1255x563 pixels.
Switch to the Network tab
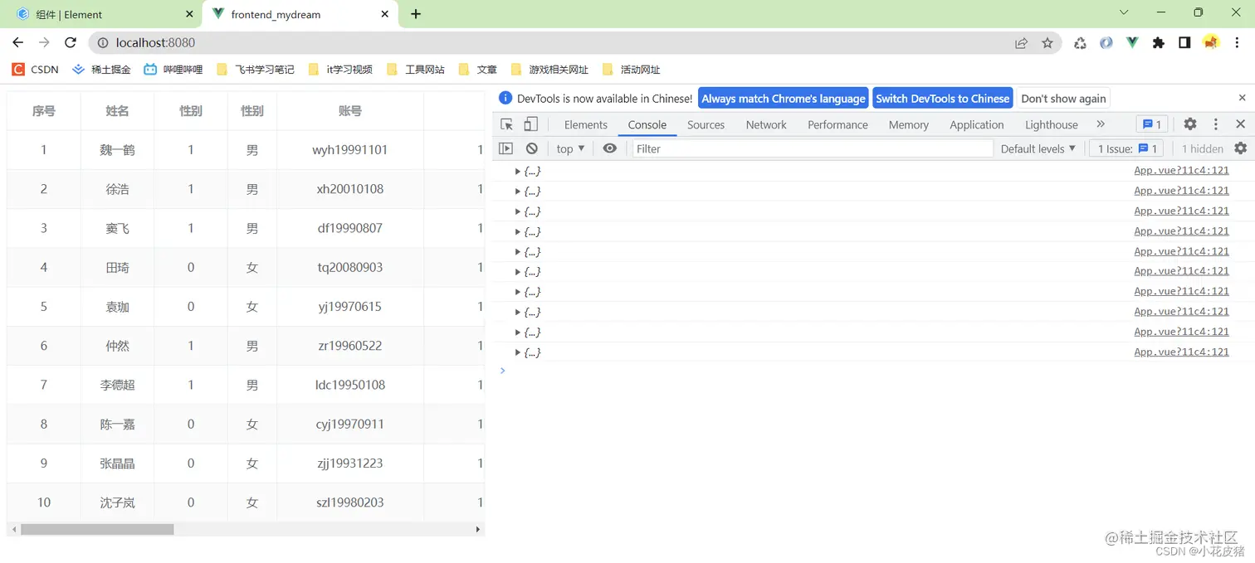click(x=766, y=124)
